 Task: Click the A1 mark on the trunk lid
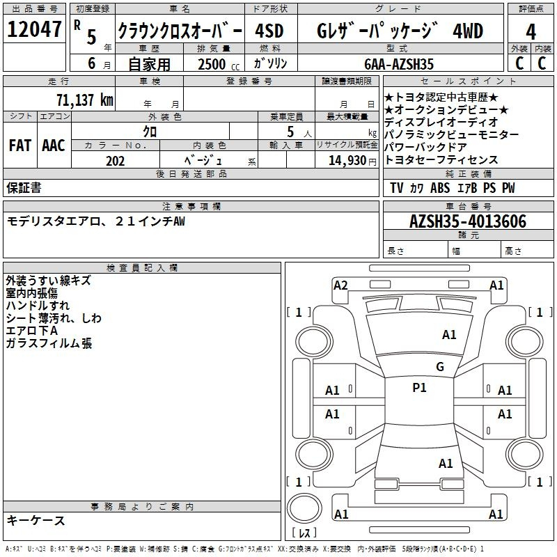point(446,464)
